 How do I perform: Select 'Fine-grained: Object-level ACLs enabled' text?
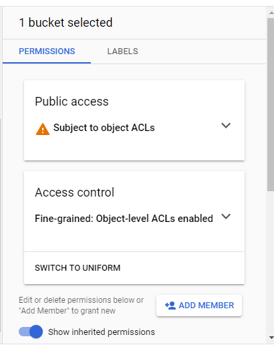(124, 219)
